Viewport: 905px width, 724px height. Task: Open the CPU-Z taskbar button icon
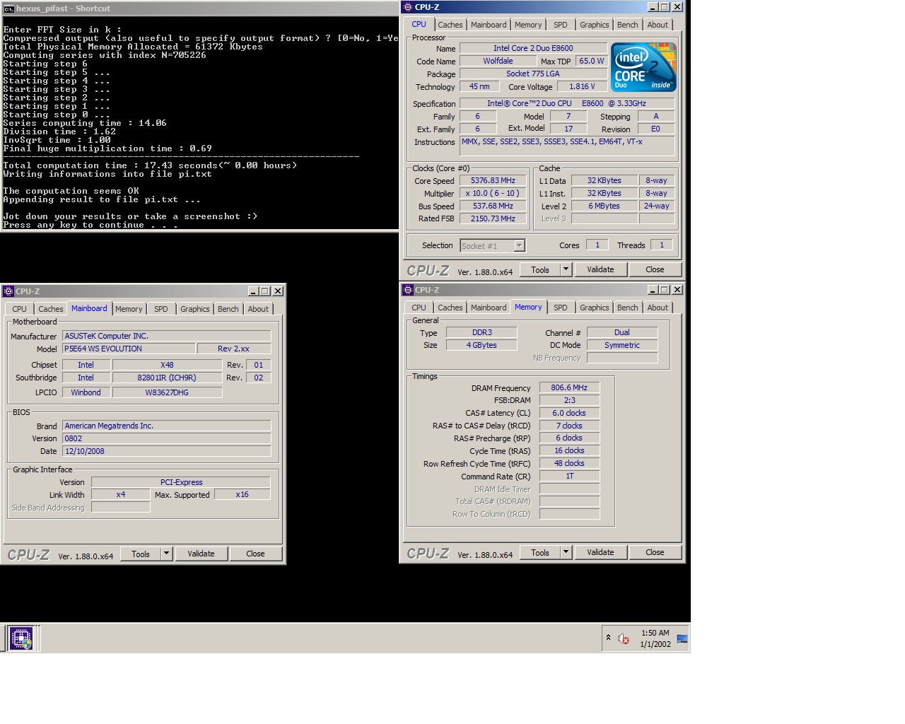[21, 638]
